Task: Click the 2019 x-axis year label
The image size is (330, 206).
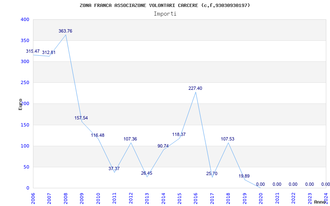Action: pos(245,198)
